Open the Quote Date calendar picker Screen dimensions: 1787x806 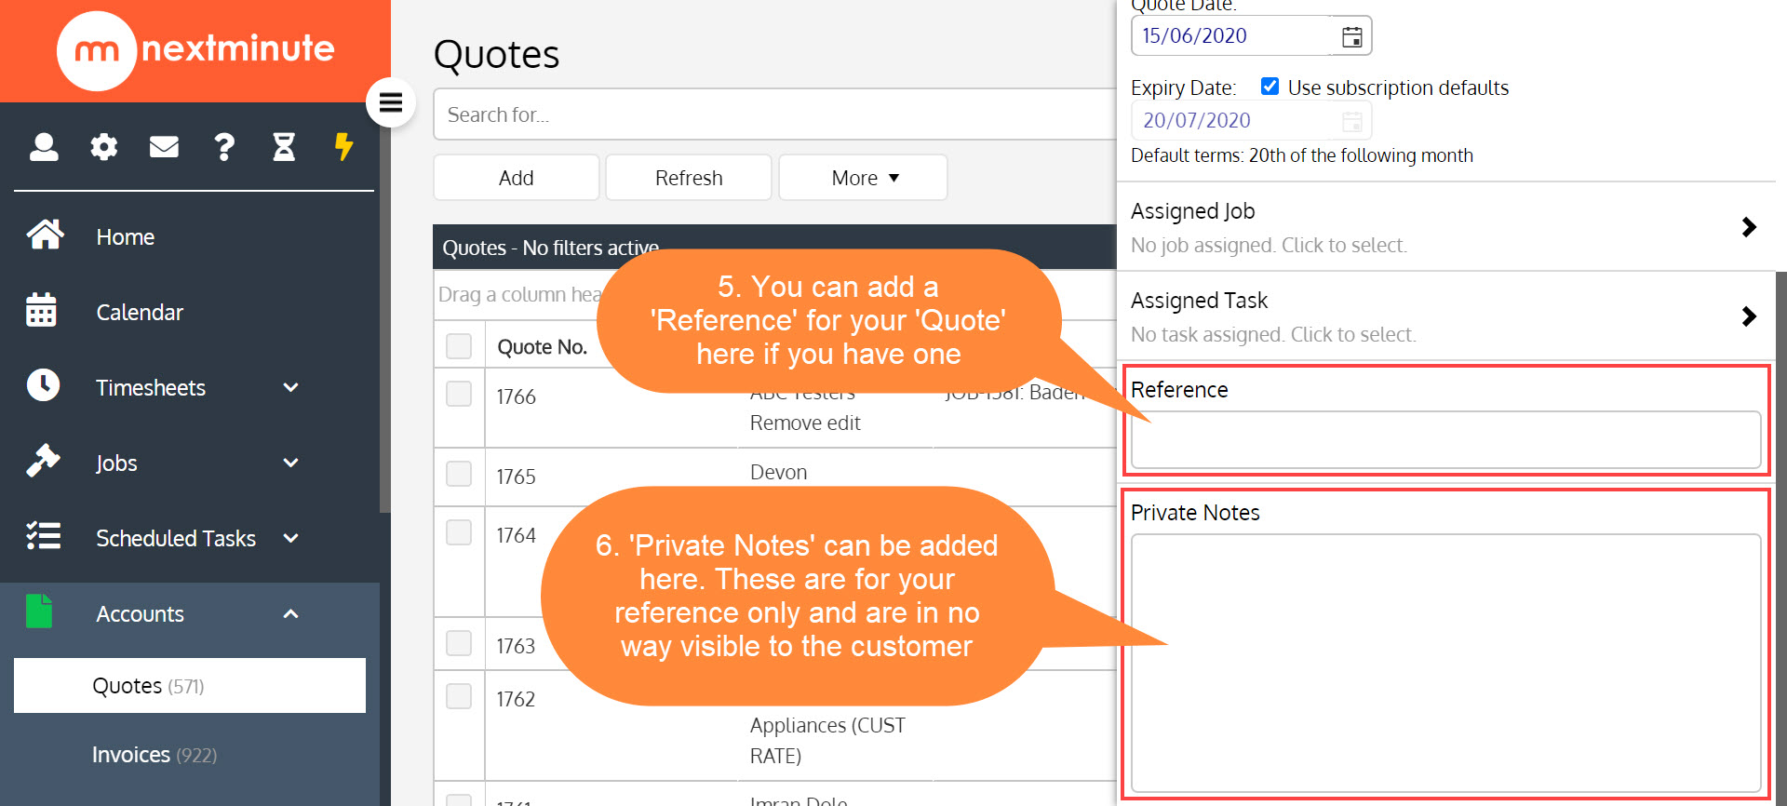coord(1351,36)
